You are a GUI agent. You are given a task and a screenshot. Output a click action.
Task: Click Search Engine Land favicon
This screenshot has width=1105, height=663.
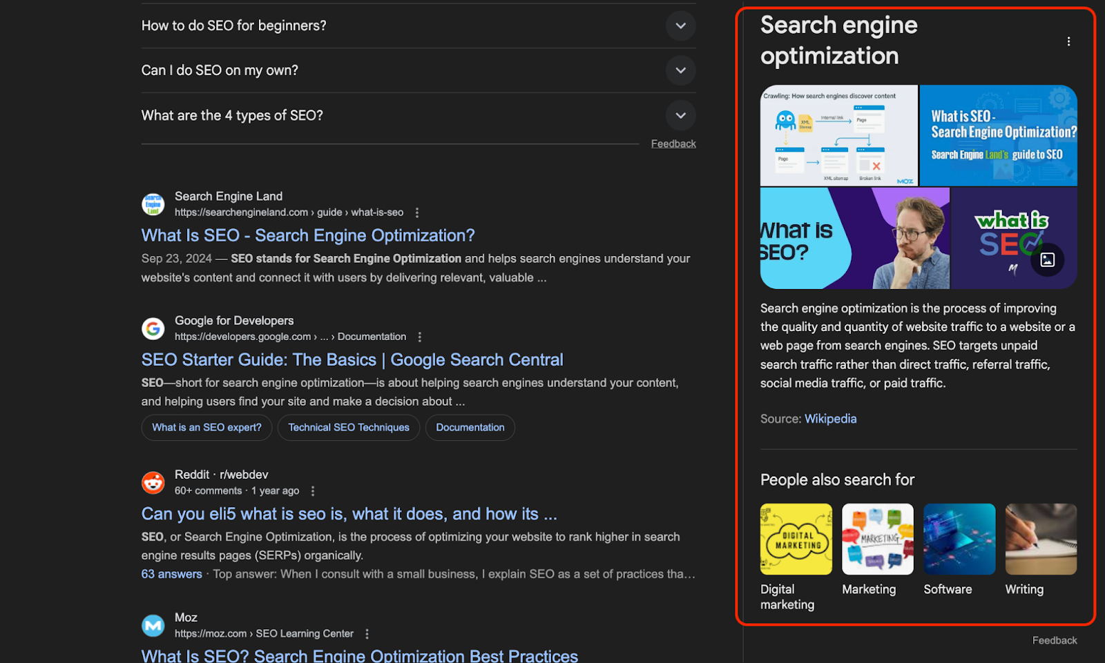coord(153,204)
